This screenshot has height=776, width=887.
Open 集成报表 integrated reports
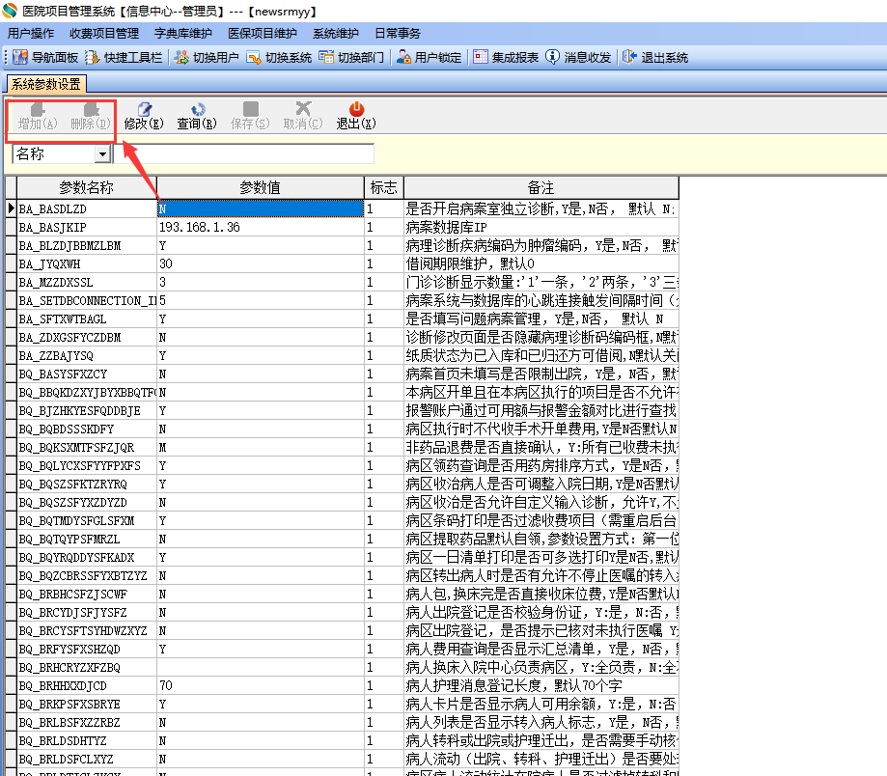(506, 57)
